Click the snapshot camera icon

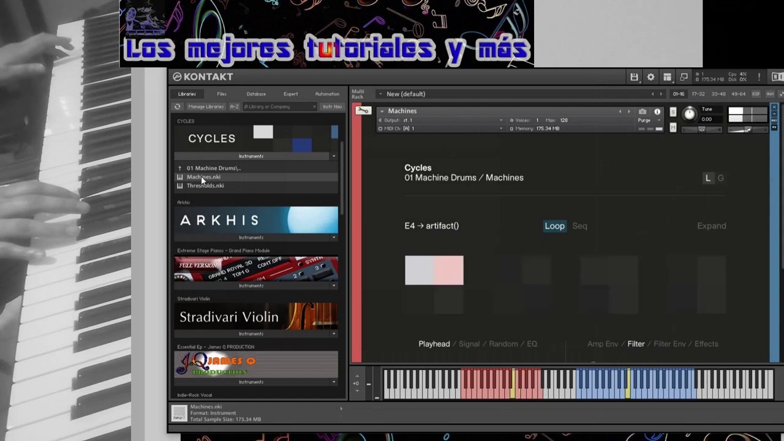click(x=642, y=111)
